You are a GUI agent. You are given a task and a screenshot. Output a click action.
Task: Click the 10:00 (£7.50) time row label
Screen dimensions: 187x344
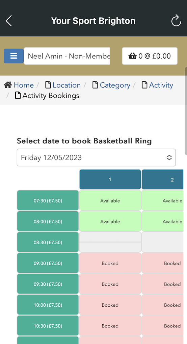(48, 305)
